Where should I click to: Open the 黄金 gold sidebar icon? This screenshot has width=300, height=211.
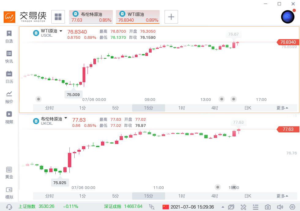pos(9,173)
